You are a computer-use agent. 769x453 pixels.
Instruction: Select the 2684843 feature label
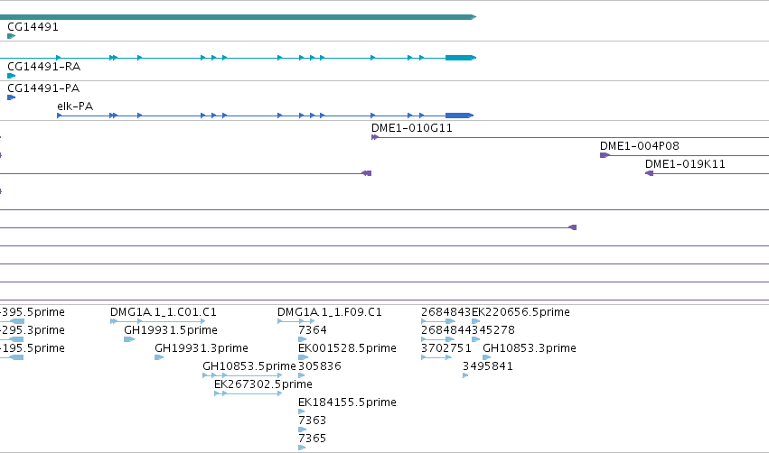pyautogui.click(x=445, y=312)
